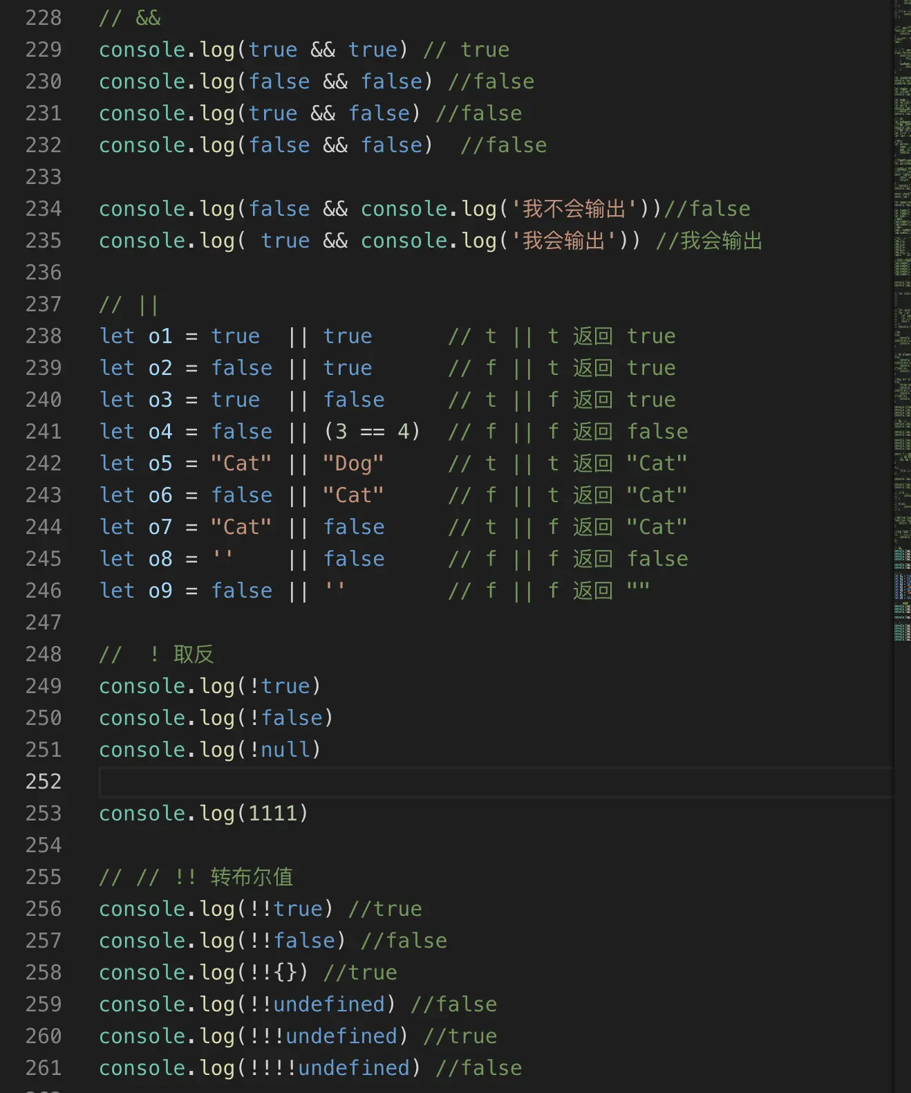Click the number 1111 on line 253

[273, 814]
